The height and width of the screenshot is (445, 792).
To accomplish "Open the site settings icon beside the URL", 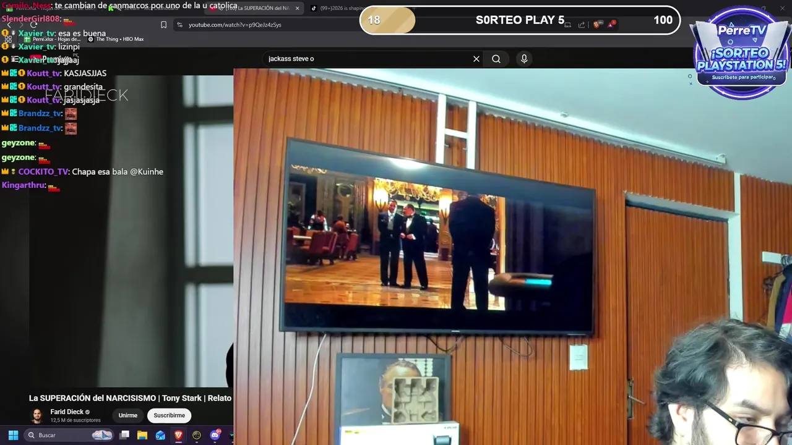I will (x=179, y=25).
